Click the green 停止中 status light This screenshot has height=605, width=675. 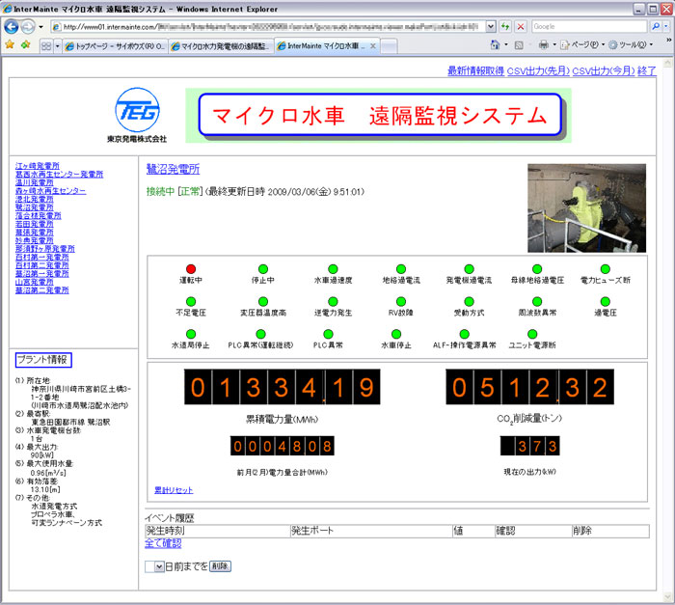coord(261,268)
